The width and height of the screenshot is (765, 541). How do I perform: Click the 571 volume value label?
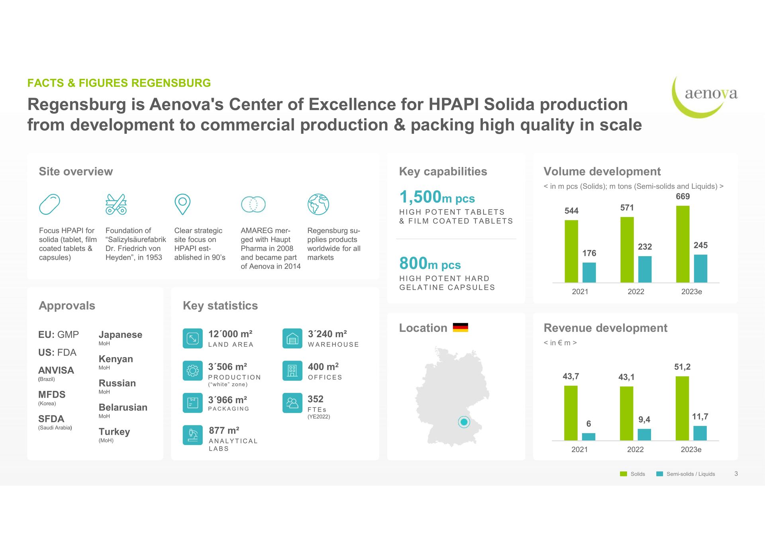pyautogui.click(x=627, y=208)
